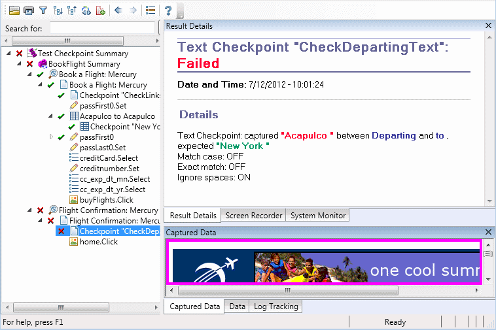Click the add-defect document icon in toolbar

point(100,10)
